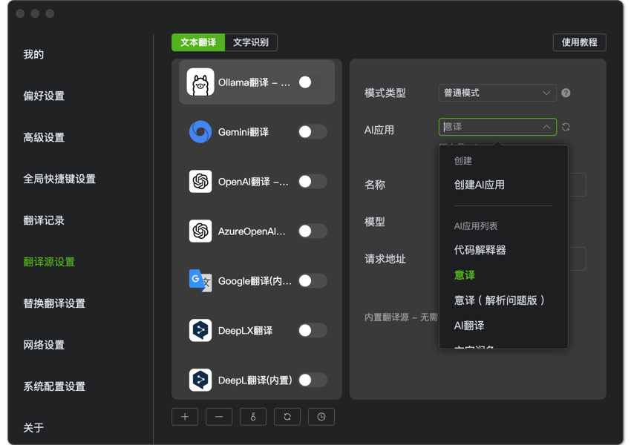Image resolution: width=631 pixels, height=445 pixels.
Task: Click the refresh icon in bottom toolbar
Action: tap(287, 417)
